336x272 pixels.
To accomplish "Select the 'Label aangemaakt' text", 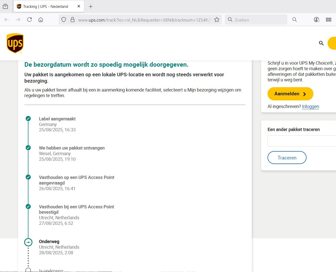I will pyautogui.click(x=57, y=119).
